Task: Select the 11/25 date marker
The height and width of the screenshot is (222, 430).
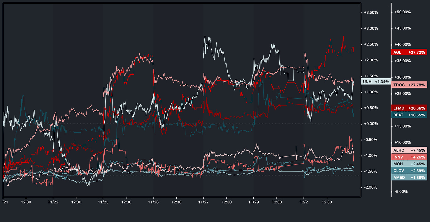Action: 103,202
